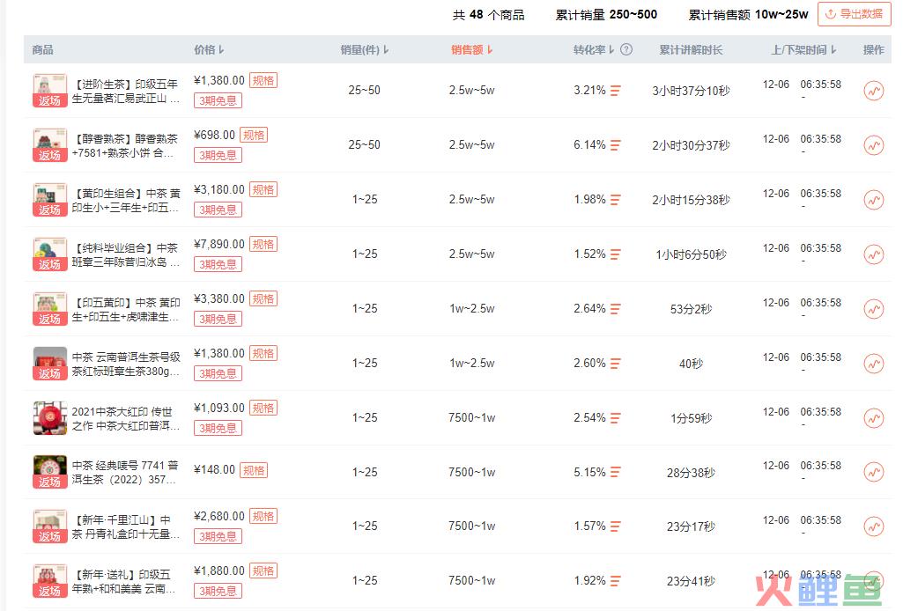Click the detail icon beside 1.98% conversion rate
903x611 pixels.
[615, 200]
